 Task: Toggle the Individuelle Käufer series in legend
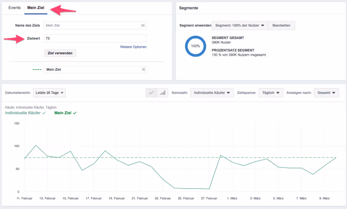tap(25, 113)
